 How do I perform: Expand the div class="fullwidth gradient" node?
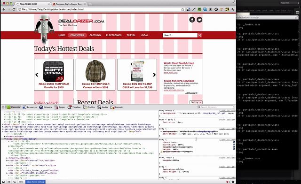click(x=7, y=173)
